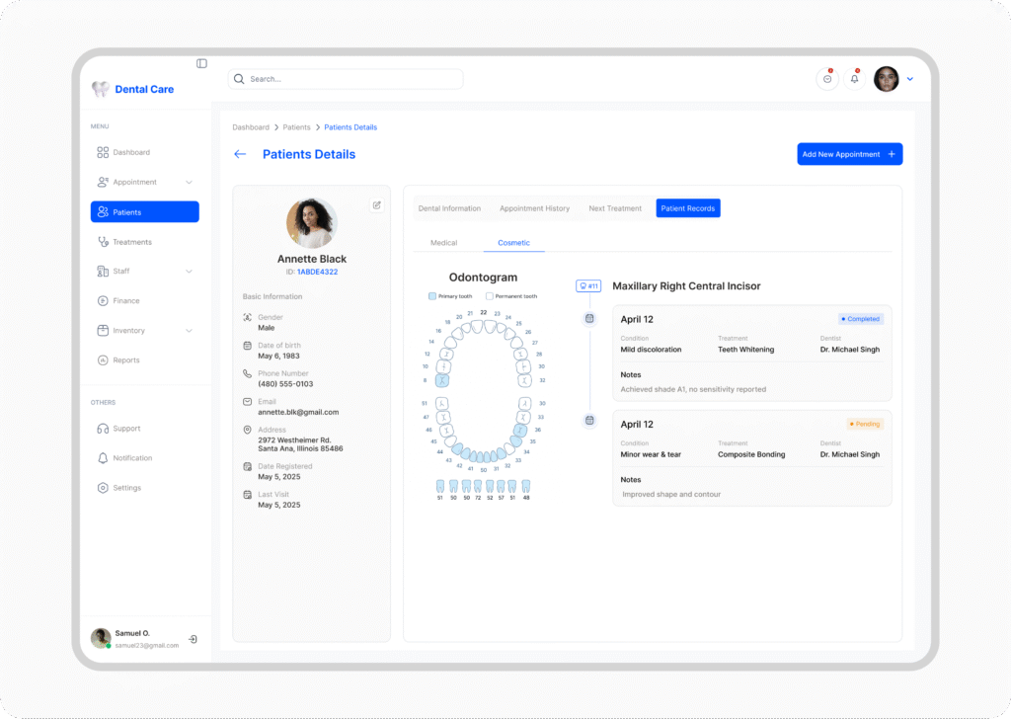Open the user profile dropdown arrow
This screenshot has width=1011, height=719.
[910, 79]
